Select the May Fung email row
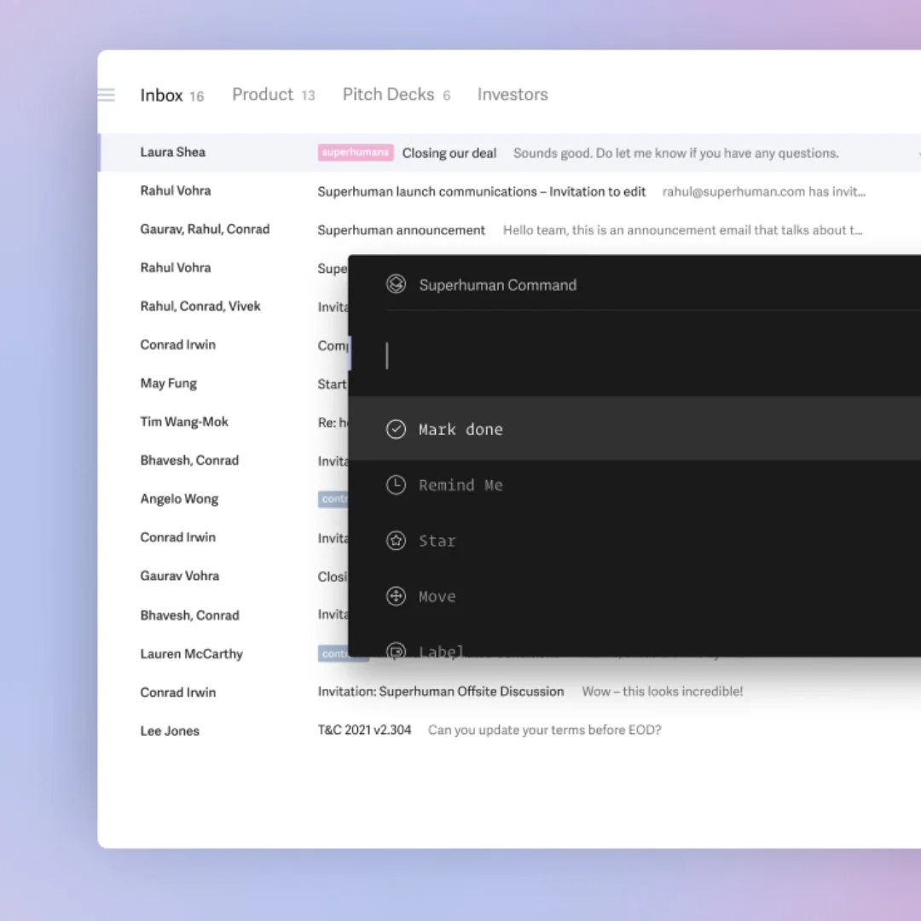This screenshot has height=921, width=921. click(x=223, y=384)
